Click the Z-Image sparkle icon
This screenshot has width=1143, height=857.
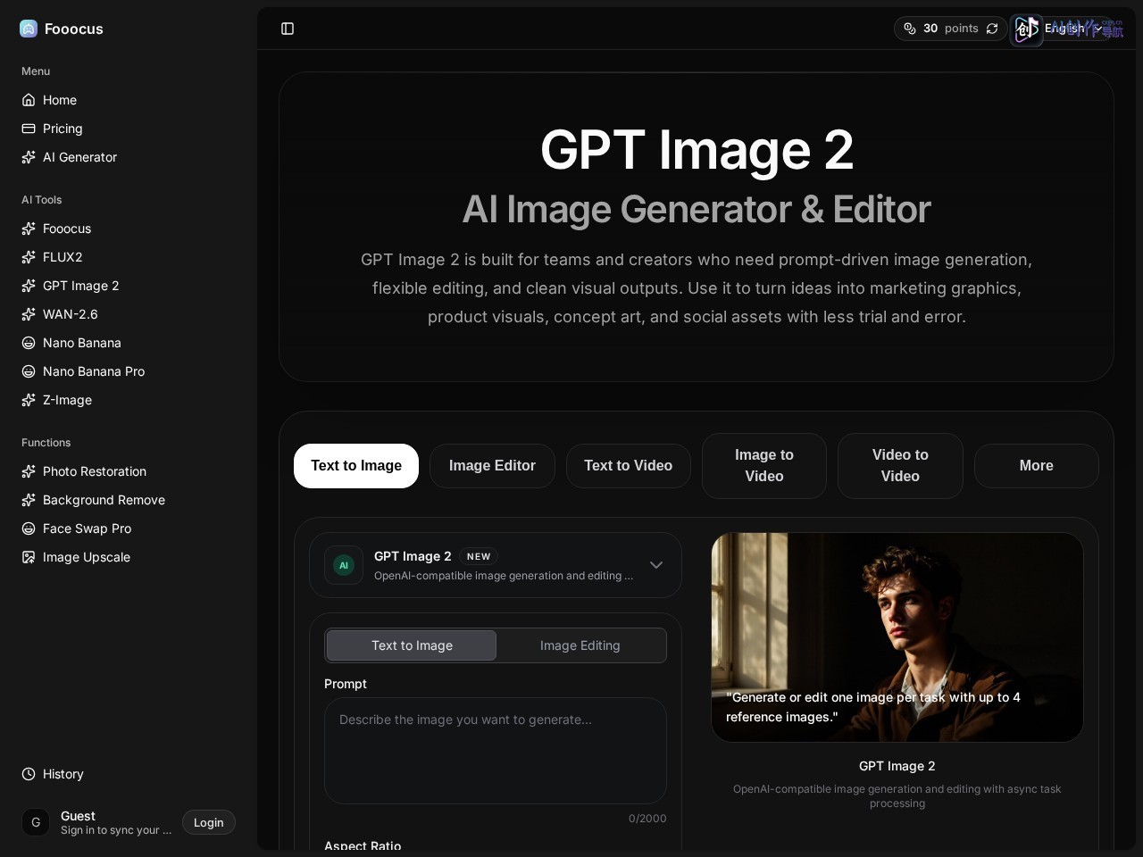click(x=29, y=400)
